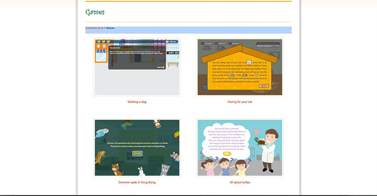Open the All about turtles link
The image size is (377, 196).
[x=240, y=182]
